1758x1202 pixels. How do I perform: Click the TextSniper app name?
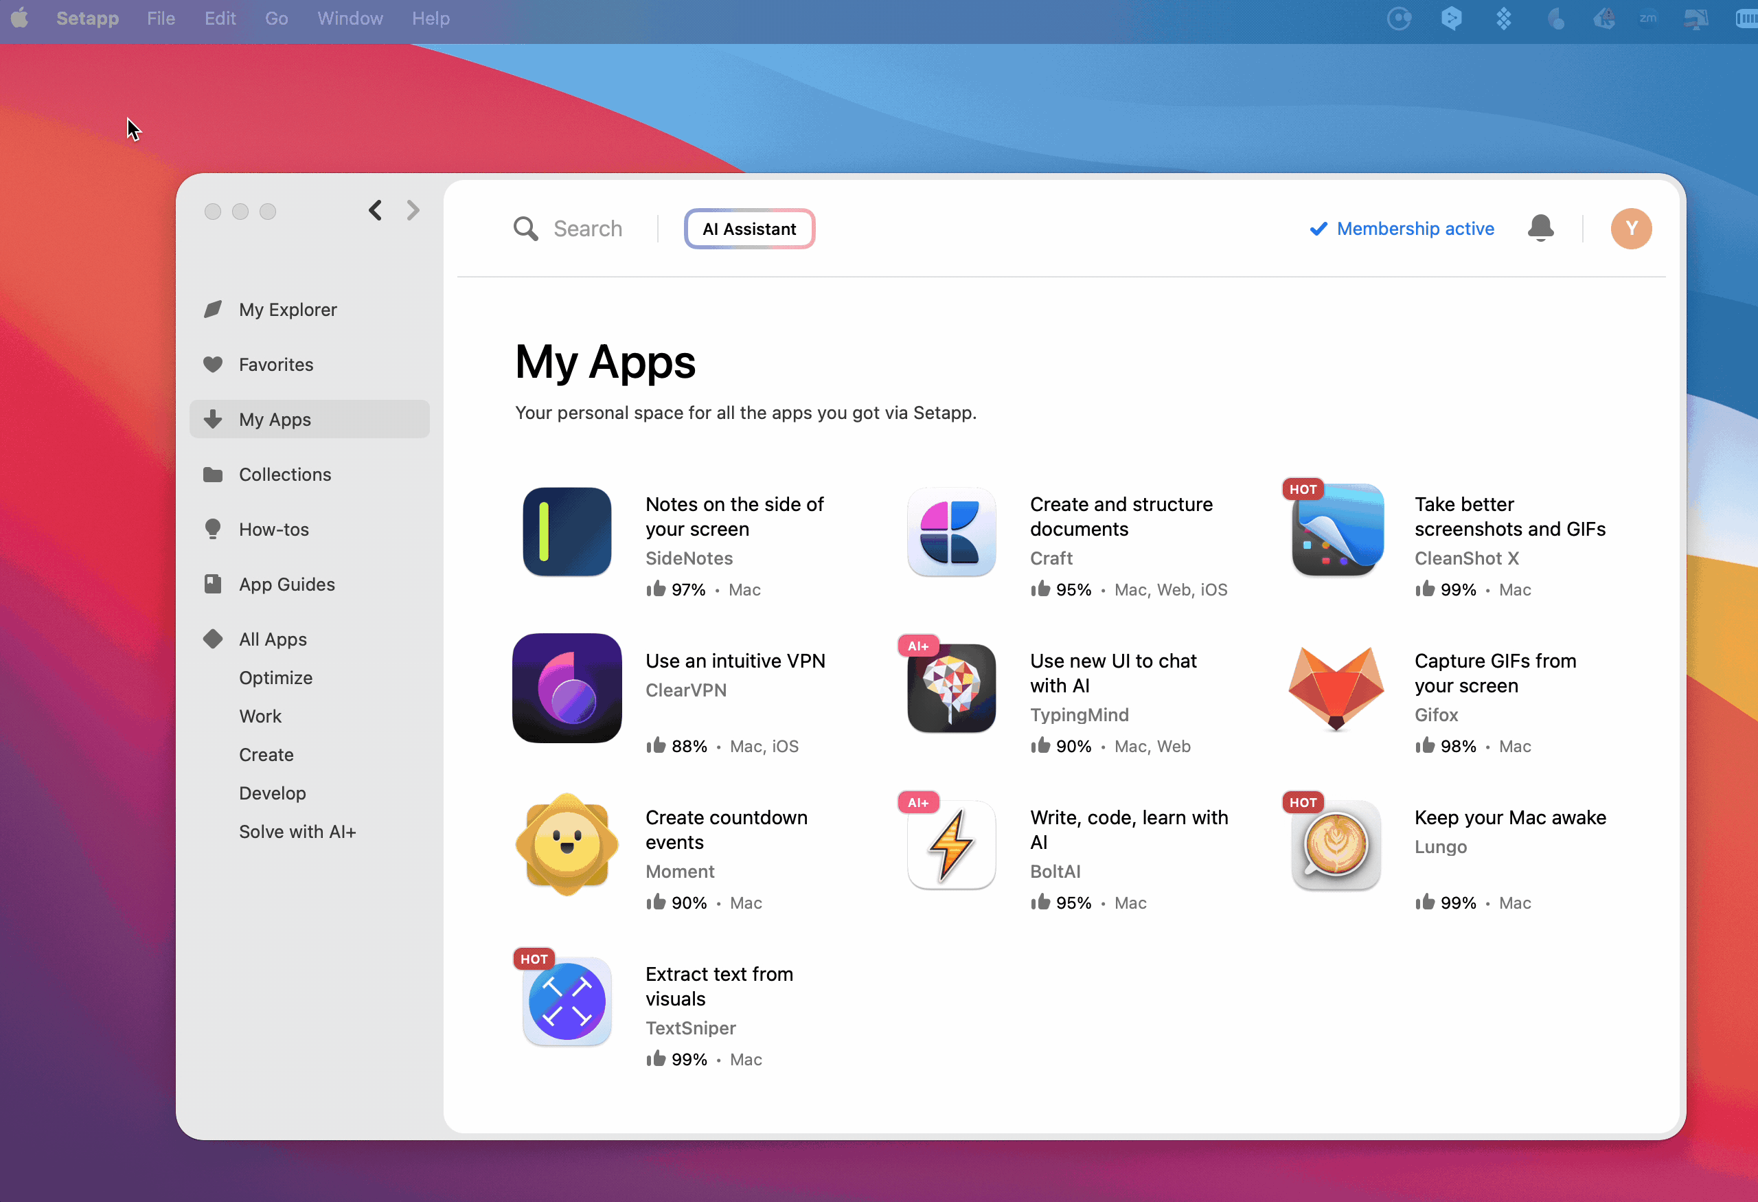tap(691, 1028)
